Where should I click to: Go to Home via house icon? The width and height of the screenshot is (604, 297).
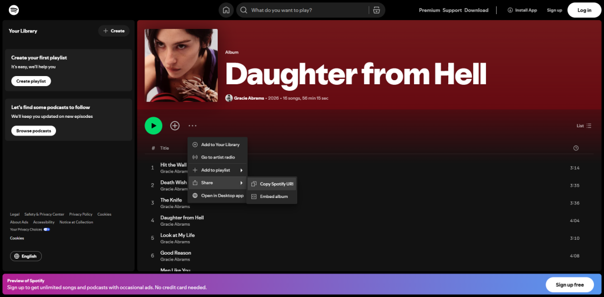point(226,10)
